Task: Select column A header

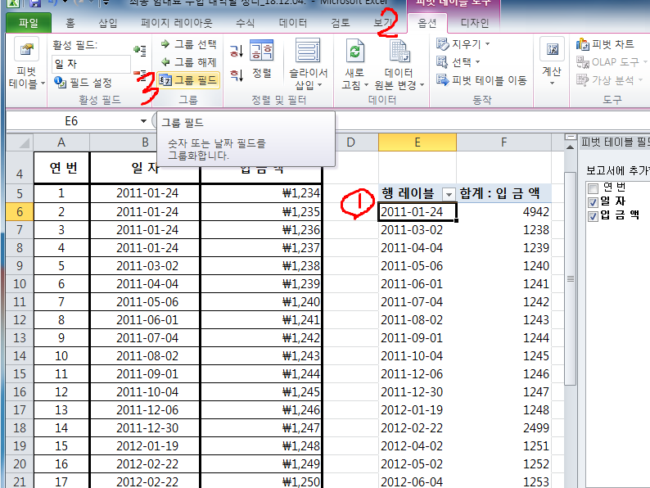Action: [61, 142]
